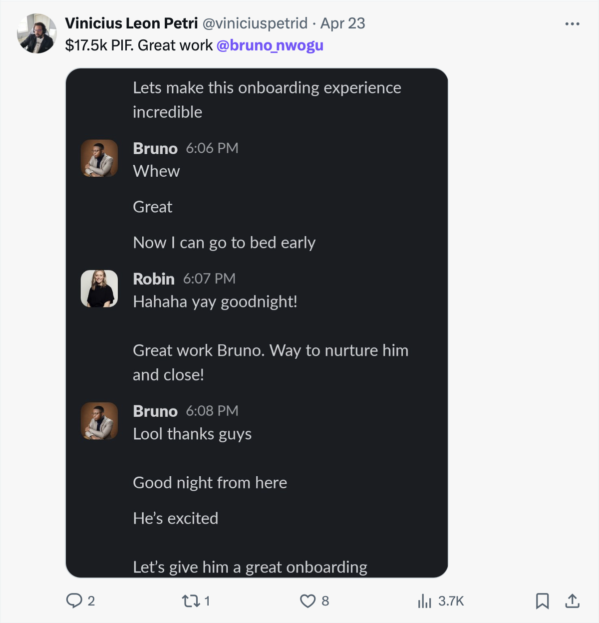View post analytics bar chart icon
This screenshot has width=599, height=623.
(x=424, y=601)
